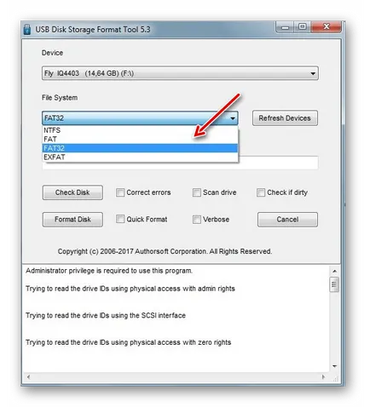The image size is (370, 407).
Task: Minimize the USB Disk Storage Format Tool window
Action: pyautogui.click(x=285, y=27)
